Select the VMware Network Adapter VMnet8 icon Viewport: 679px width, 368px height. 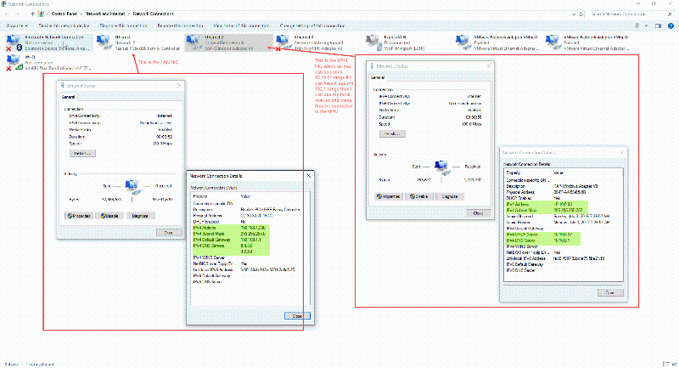coord(553,42)
